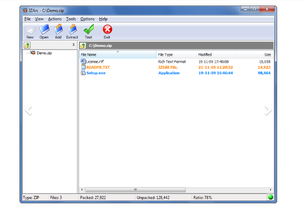305x214 pixels.
Task: Open the Tools menu
Action: (71, 19)
